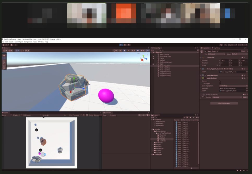Open the Cooking Options dropdown
The width and height of the screenshot is (252, 174).
[x=233, y=86]
